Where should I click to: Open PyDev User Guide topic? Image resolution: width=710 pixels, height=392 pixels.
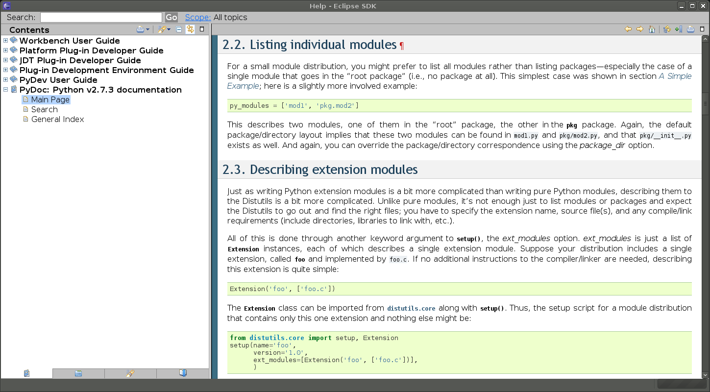tap(58, 80)
